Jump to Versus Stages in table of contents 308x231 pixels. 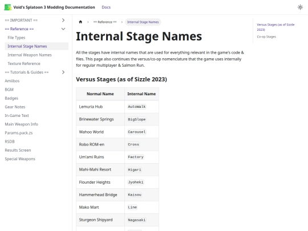[275, 27]
